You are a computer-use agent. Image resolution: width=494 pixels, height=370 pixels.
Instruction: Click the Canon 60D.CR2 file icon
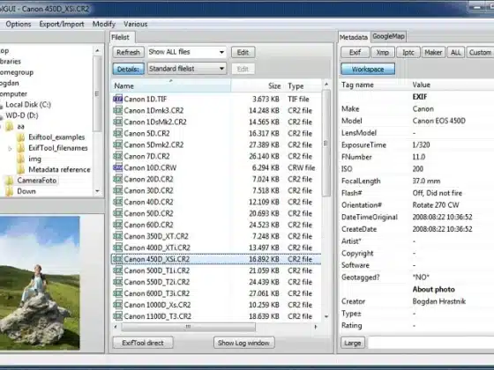point(117,225)
